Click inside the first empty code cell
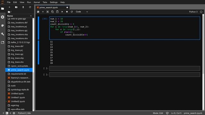205x115 pixels. [125, 68]
